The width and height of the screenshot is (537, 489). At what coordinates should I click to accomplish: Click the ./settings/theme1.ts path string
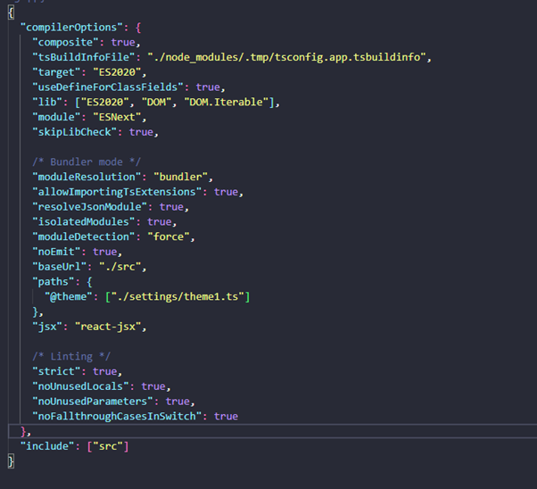click(178, 297)
